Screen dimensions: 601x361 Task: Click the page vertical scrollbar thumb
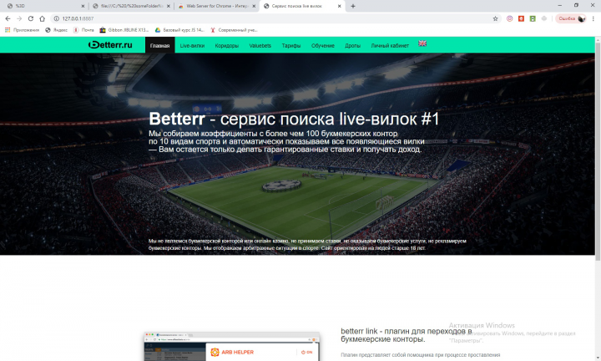(x=598, y=151)
